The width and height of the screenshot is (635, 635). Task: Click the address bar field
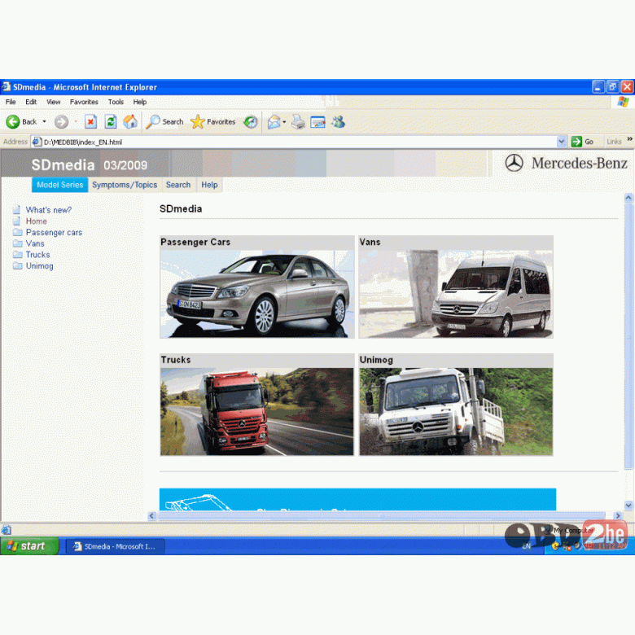point(298,142)
